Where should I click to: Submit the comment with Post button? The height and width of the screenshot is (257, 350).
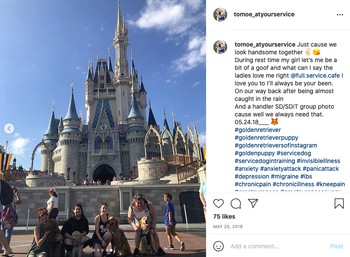pos(337,246)
